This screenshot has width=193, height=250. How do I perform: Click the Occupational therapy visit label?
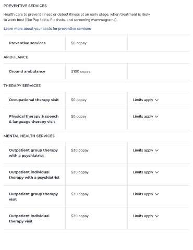point(34,100)
